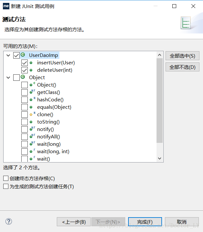This screenshot has width=203, height=232.
Task: Click the 完成(F) finish button
Action: [145, 222]
